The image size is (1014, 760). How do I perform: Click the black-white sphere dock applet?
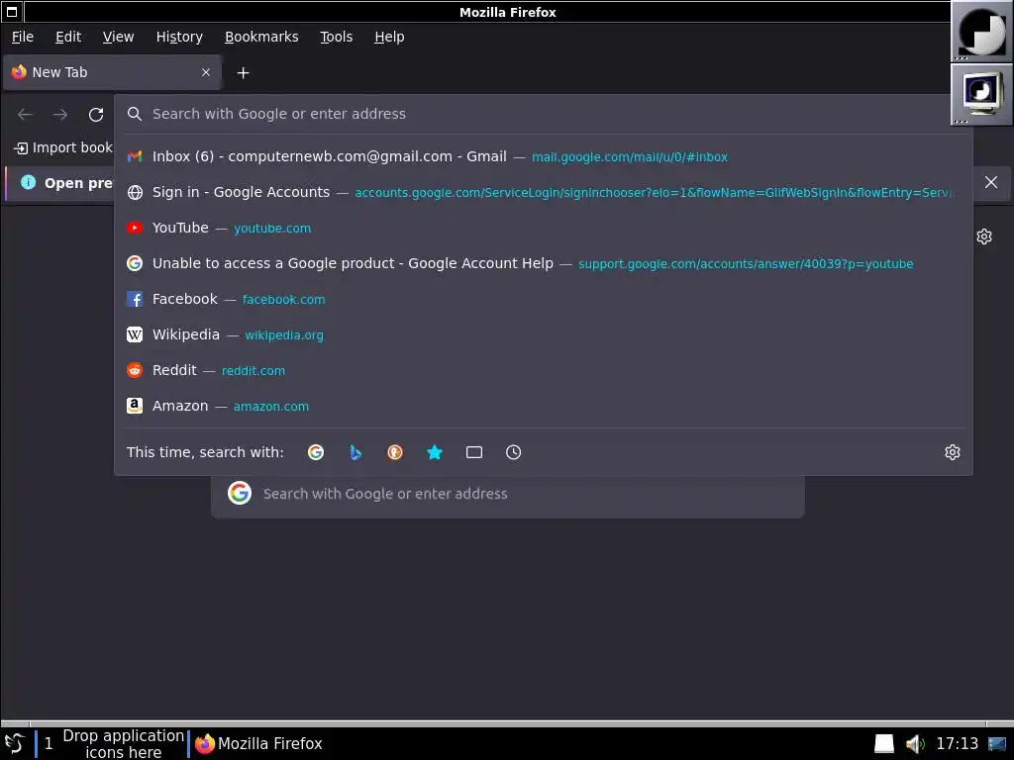[981, 31]
